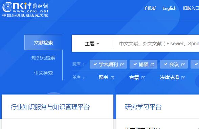Open 法律法规 external link icon

pos(183,77)
